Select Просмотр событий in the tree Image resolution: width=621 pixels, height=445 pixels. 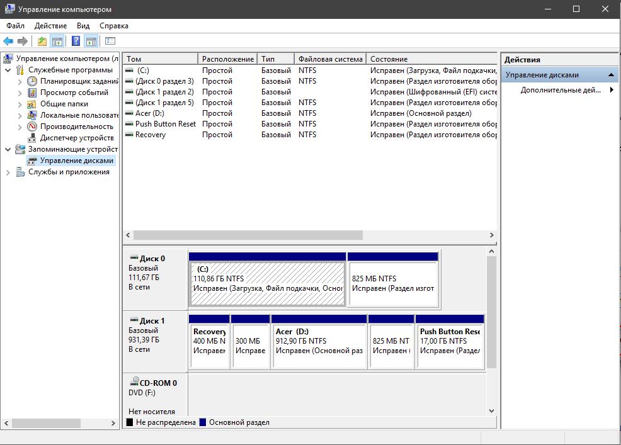click(x=74, y=93)
